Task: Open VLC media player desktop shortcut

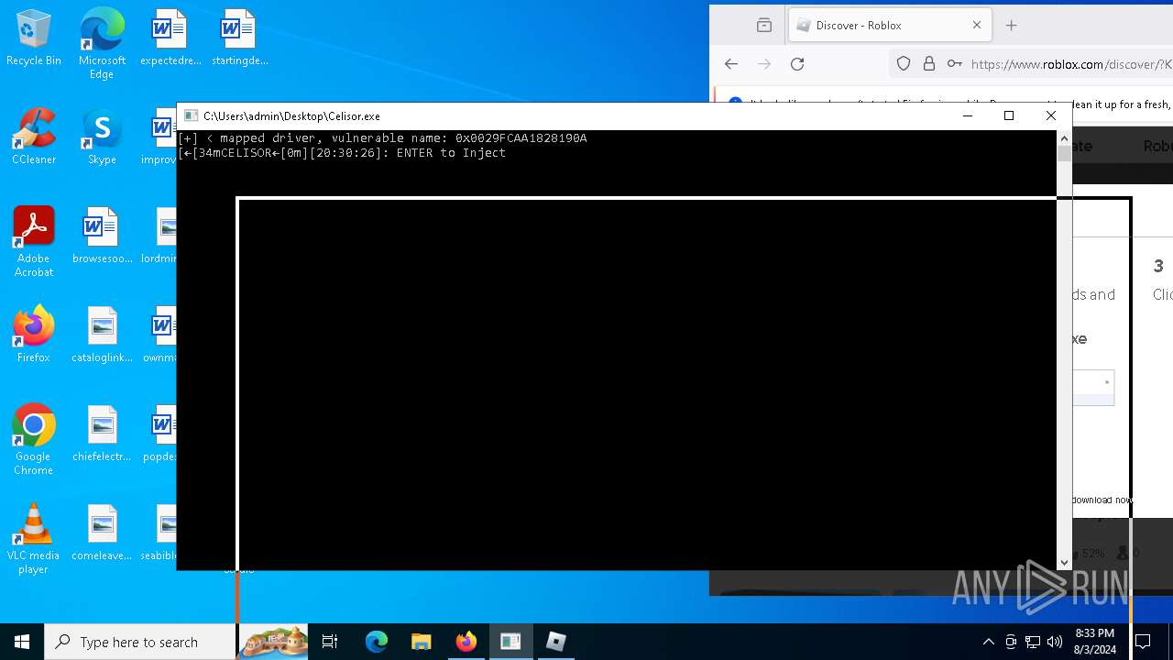Action: (x=34, y=539)
